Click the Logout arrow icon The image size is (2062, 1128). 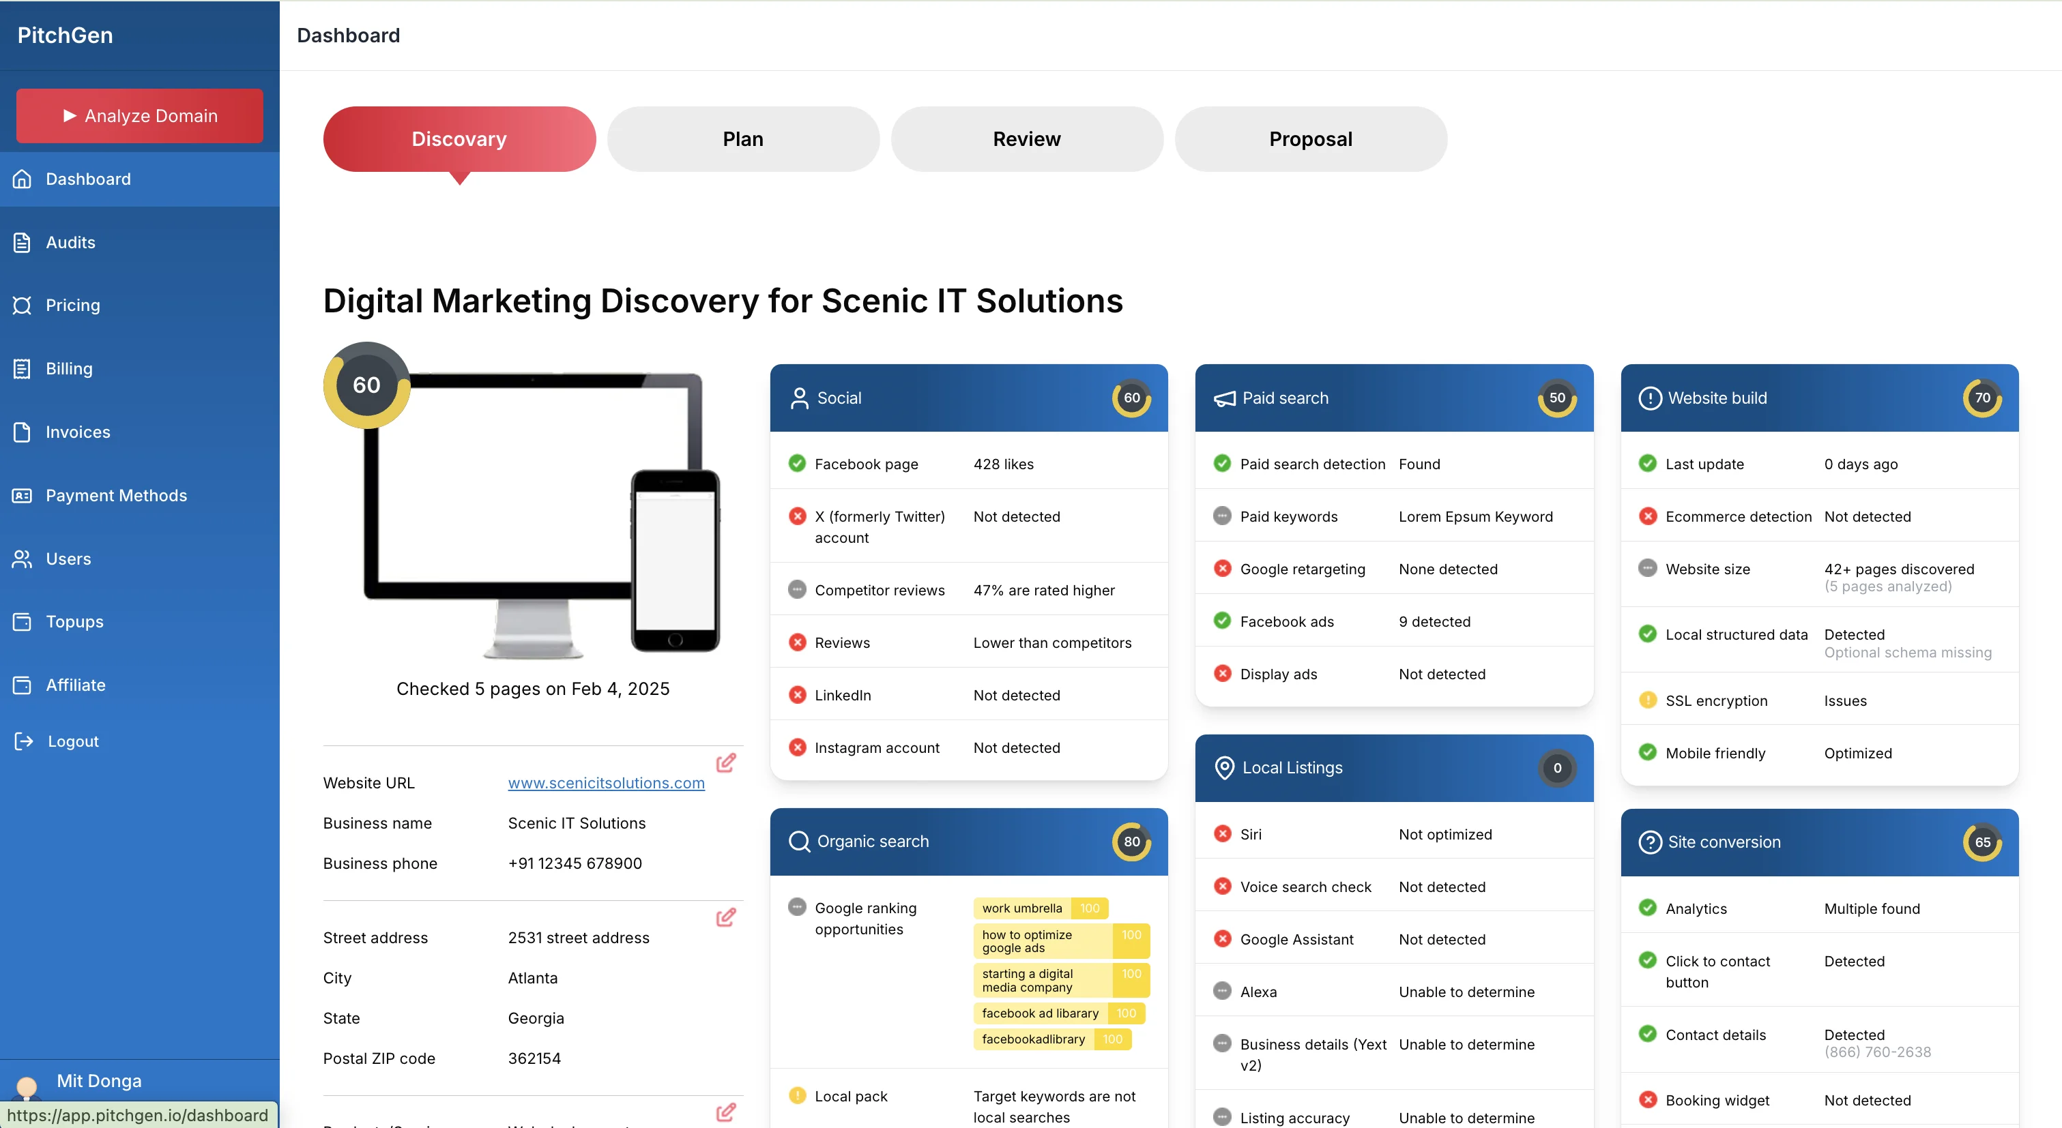point(23,741)
